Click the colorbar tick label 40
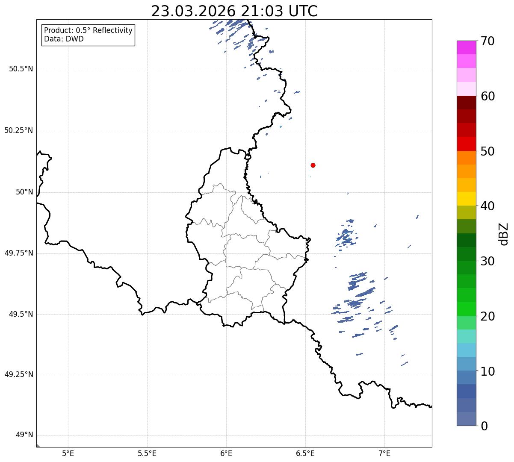The image size is (514, 462). pyautogui.click(x=487, y=206)
